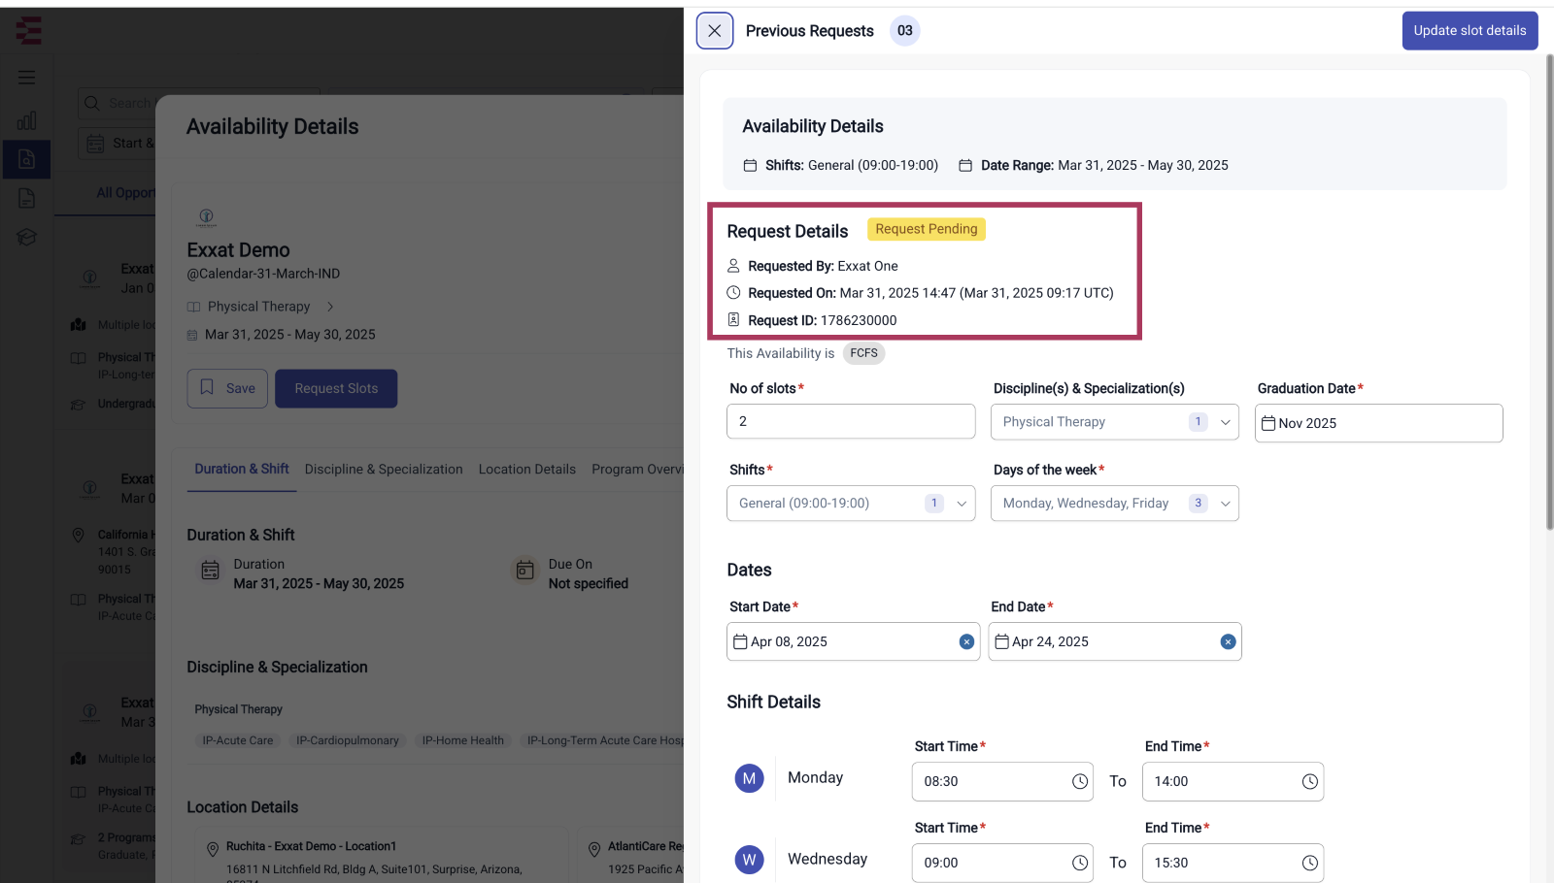Switch to the Location Details tab
The image size is (1554, 883).
click(527, 469)
